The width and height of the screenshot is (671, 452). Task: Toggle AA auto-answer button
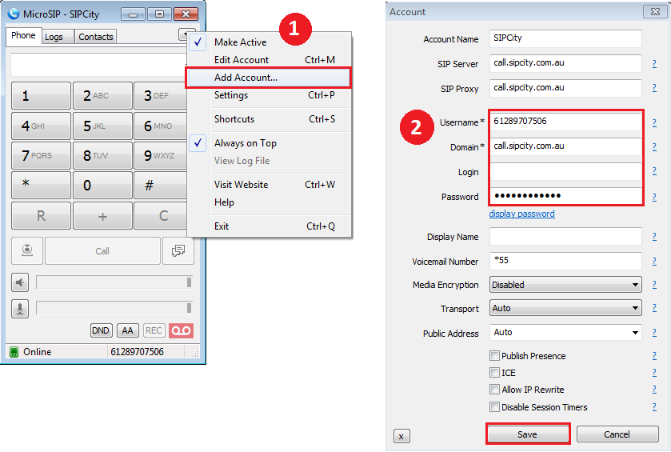point(127,330)
